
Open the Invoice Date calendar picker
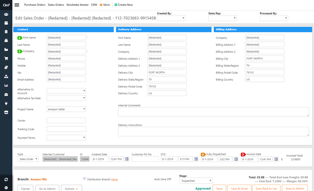[276, 159]
